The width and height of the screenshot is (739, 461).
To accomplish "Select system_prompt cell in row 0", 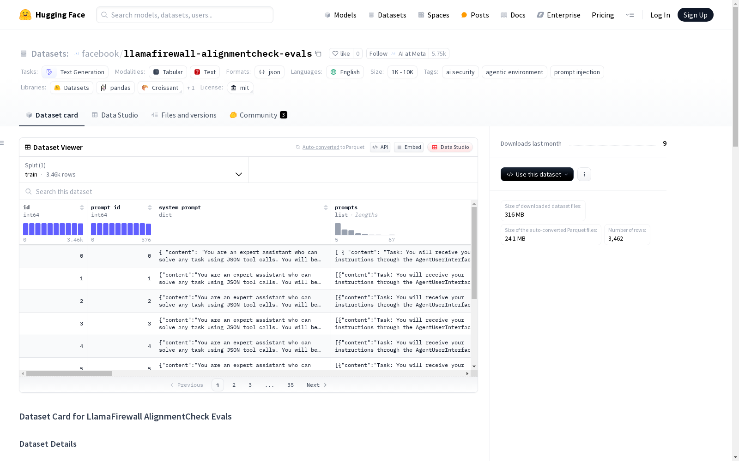I will 243,256.
